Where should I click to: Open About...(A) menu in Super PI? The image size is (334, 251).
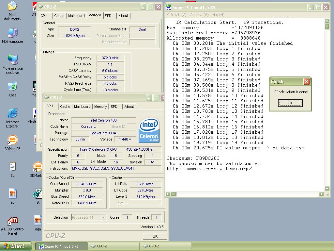(x=199, y=15)
